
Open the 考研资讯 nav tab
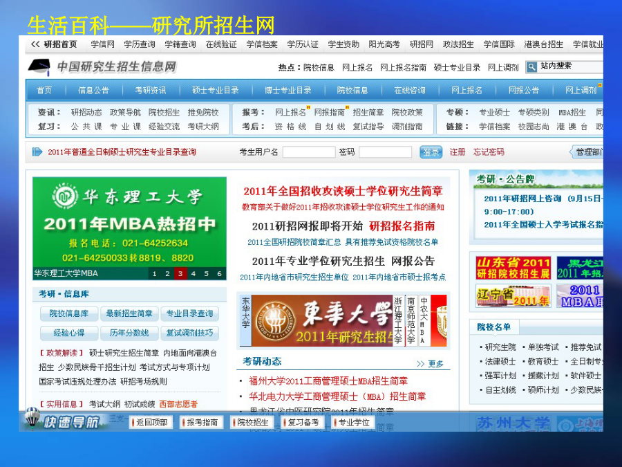pyautogui.click(x=151, y=90)
